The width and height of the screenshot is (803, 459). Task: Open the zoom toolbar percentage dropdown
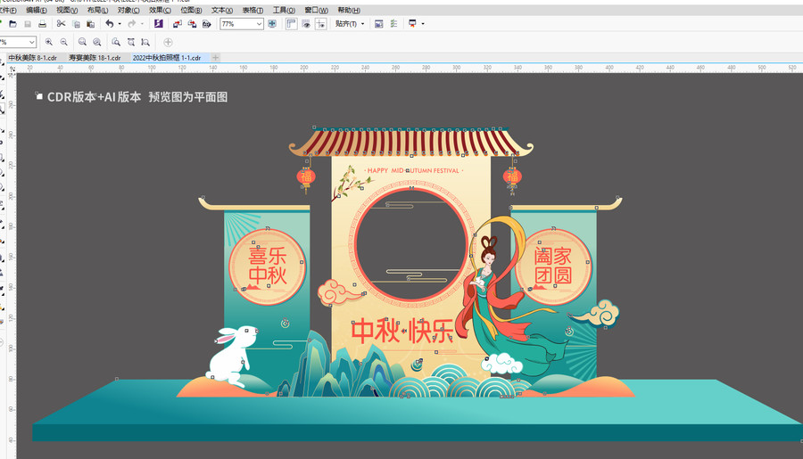tap(32, 42)
